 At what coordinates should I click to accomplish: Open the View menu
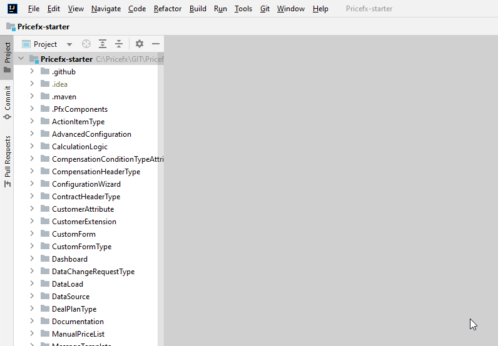tap(76, 9)
